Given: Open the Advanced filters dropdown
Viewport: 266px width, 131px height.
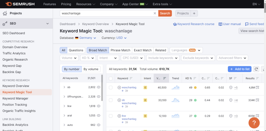Looking at the screenshot, I should point(232,58).
